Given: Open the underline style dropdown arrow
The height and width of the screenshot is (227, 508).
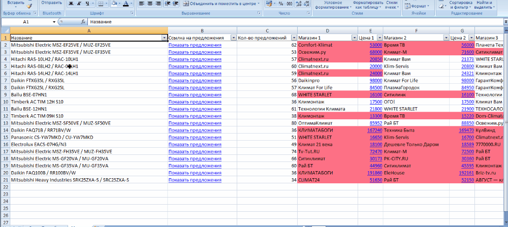Looking at the screenshot, I should click(93, 4).
